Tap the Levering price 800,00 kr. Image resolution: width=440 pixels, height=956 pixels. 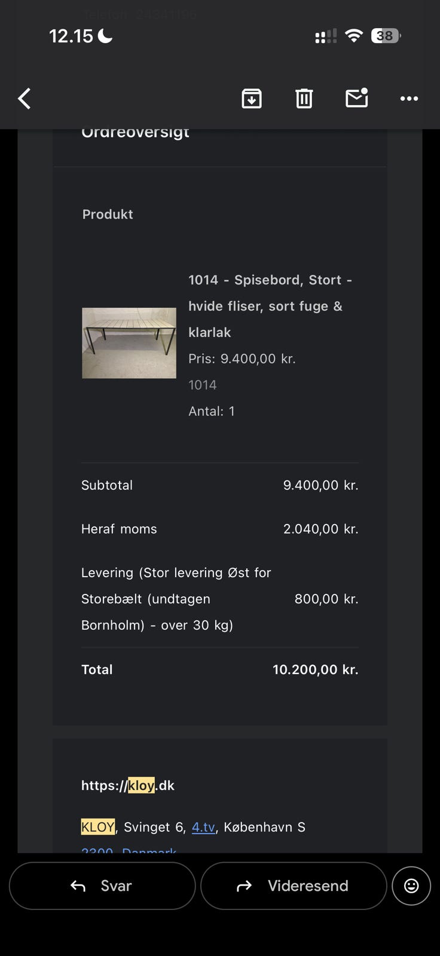click(x=326, y=599)
